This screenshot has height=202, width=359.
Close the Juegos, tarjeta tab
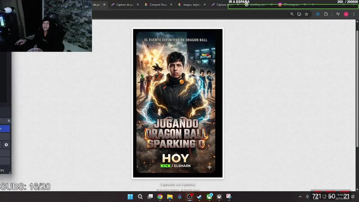point(204,4)
